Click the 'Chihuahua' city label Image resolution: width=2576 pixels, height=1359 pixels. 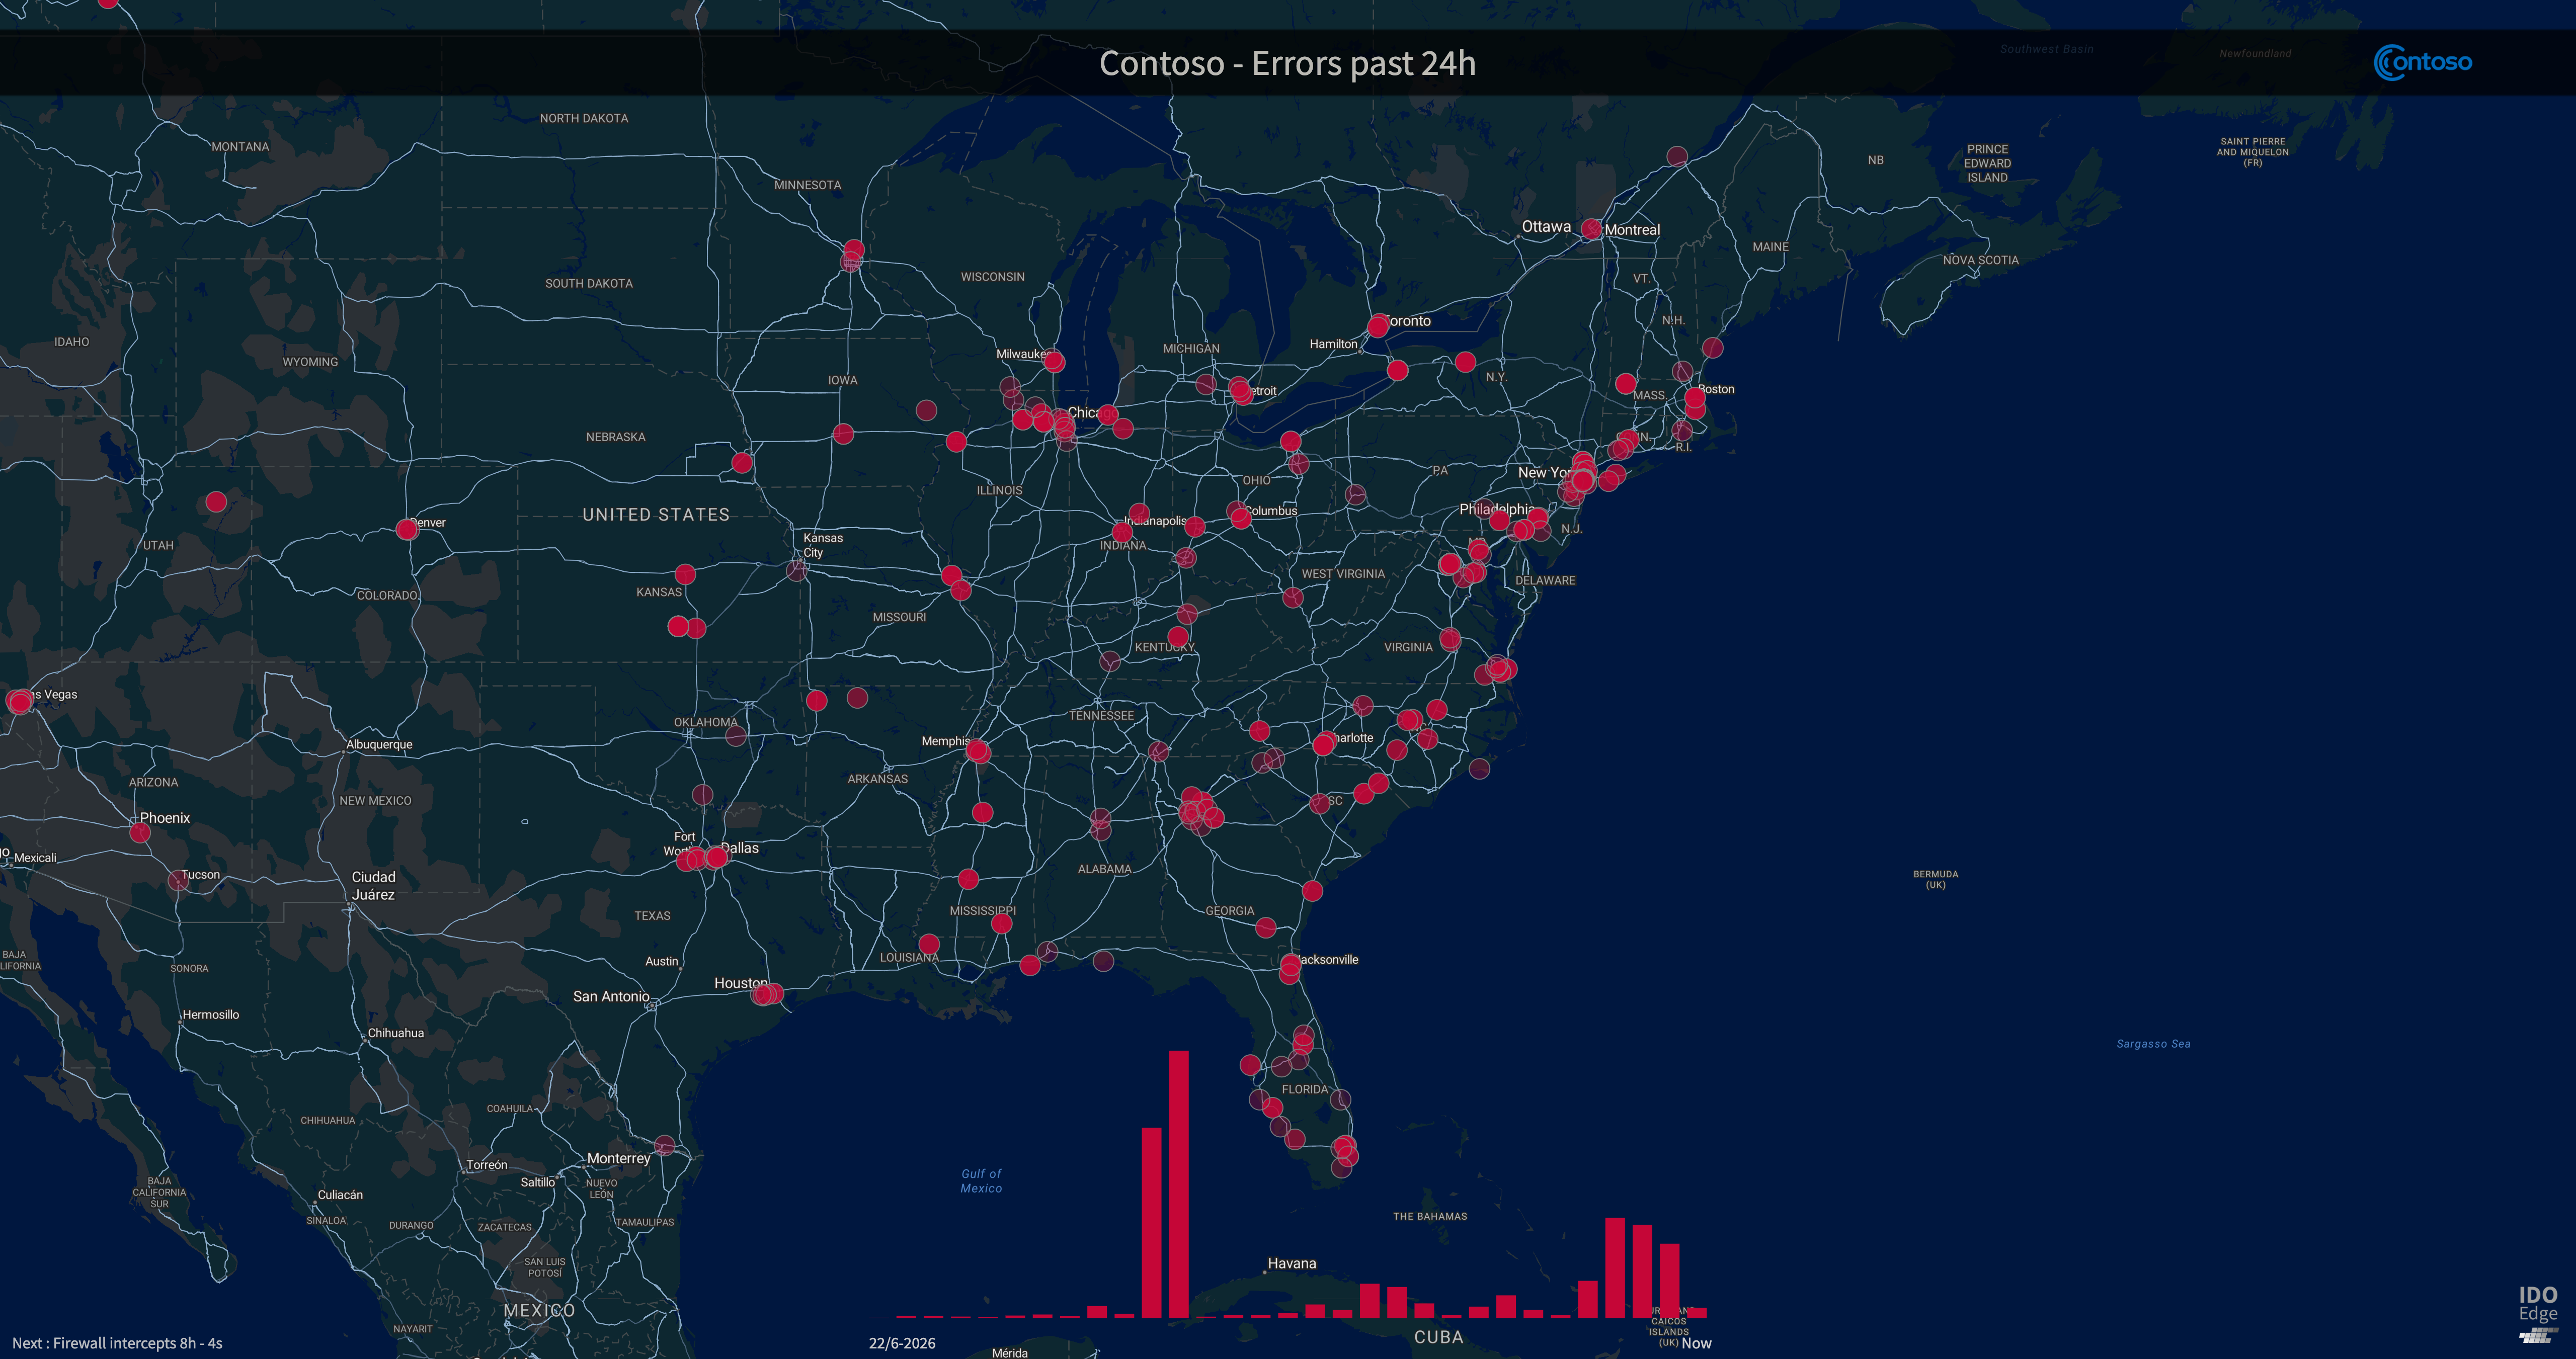click(395, 1033)
